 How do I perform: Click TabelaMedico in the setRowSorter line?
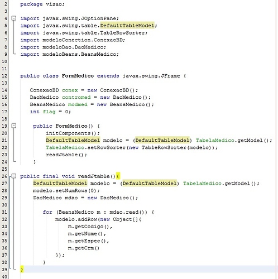[65, 148]
